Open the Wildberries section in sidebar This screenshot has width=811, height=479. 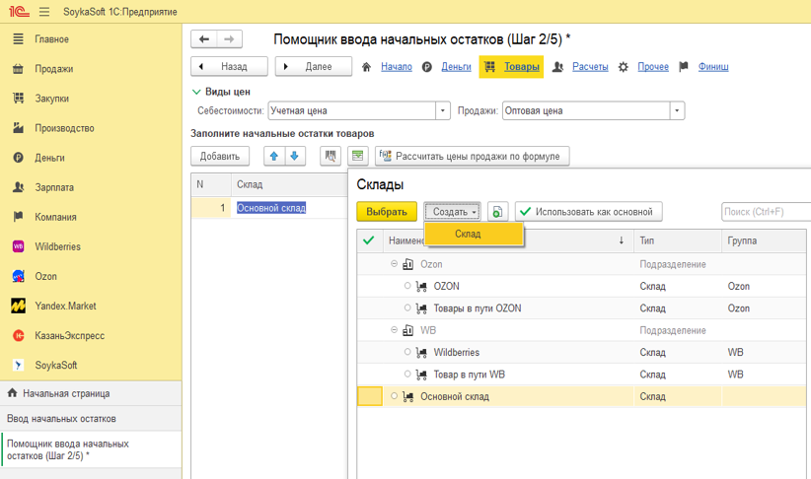coord(57,246)
